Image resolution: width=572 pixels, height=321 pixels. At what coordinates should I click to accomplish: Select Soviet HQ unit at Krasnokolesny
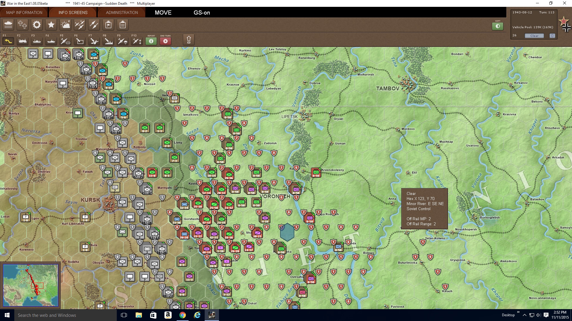coord(316,172)
